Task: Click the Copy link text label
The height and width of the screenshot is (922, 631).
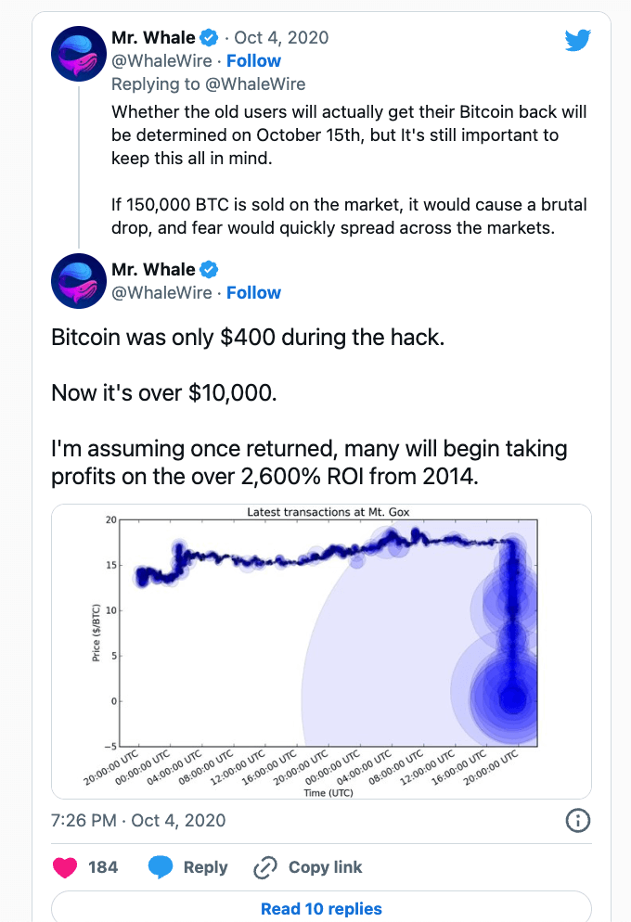Action: 325,867
